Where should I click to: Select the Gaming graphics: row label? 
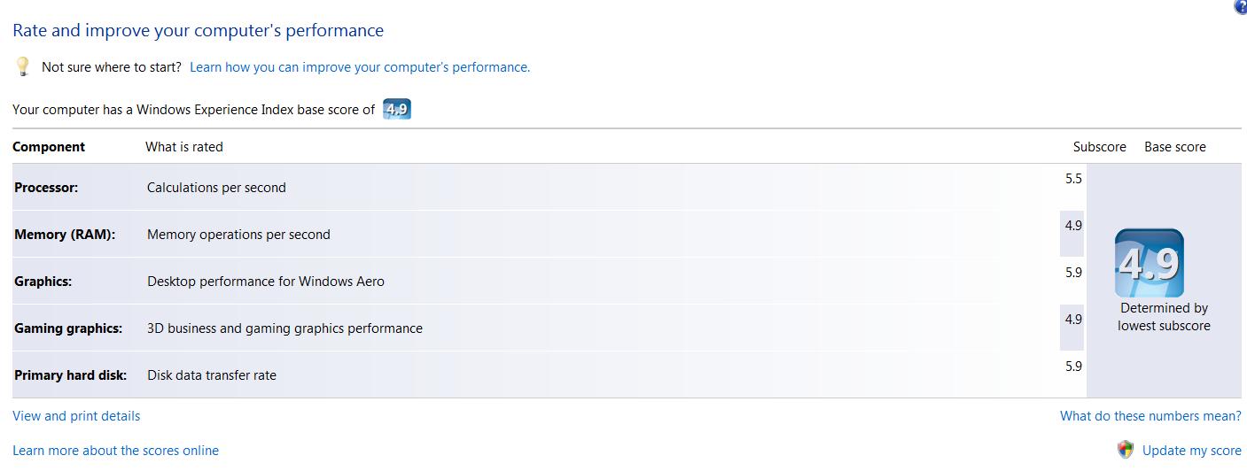point(68,328)
